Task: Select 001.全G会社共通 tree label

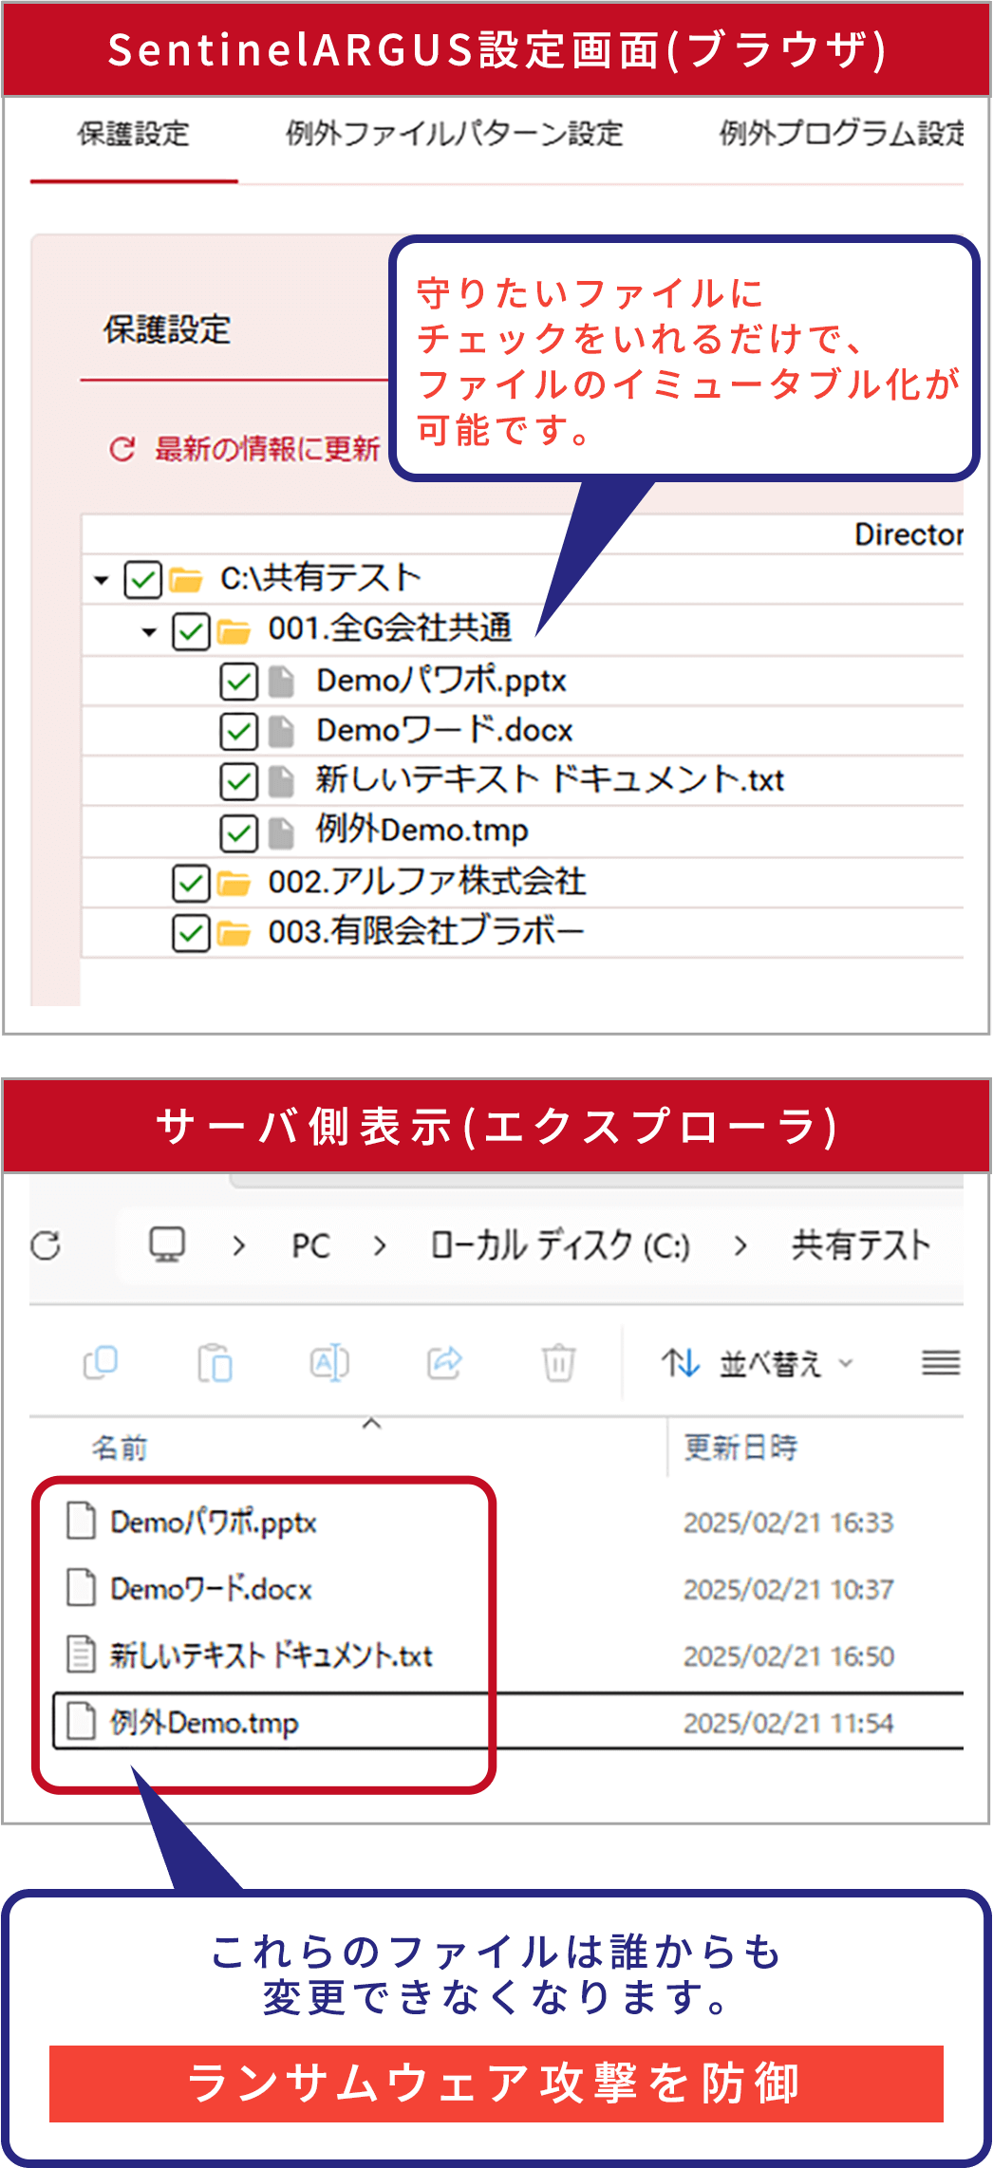Action: (390, 627)
